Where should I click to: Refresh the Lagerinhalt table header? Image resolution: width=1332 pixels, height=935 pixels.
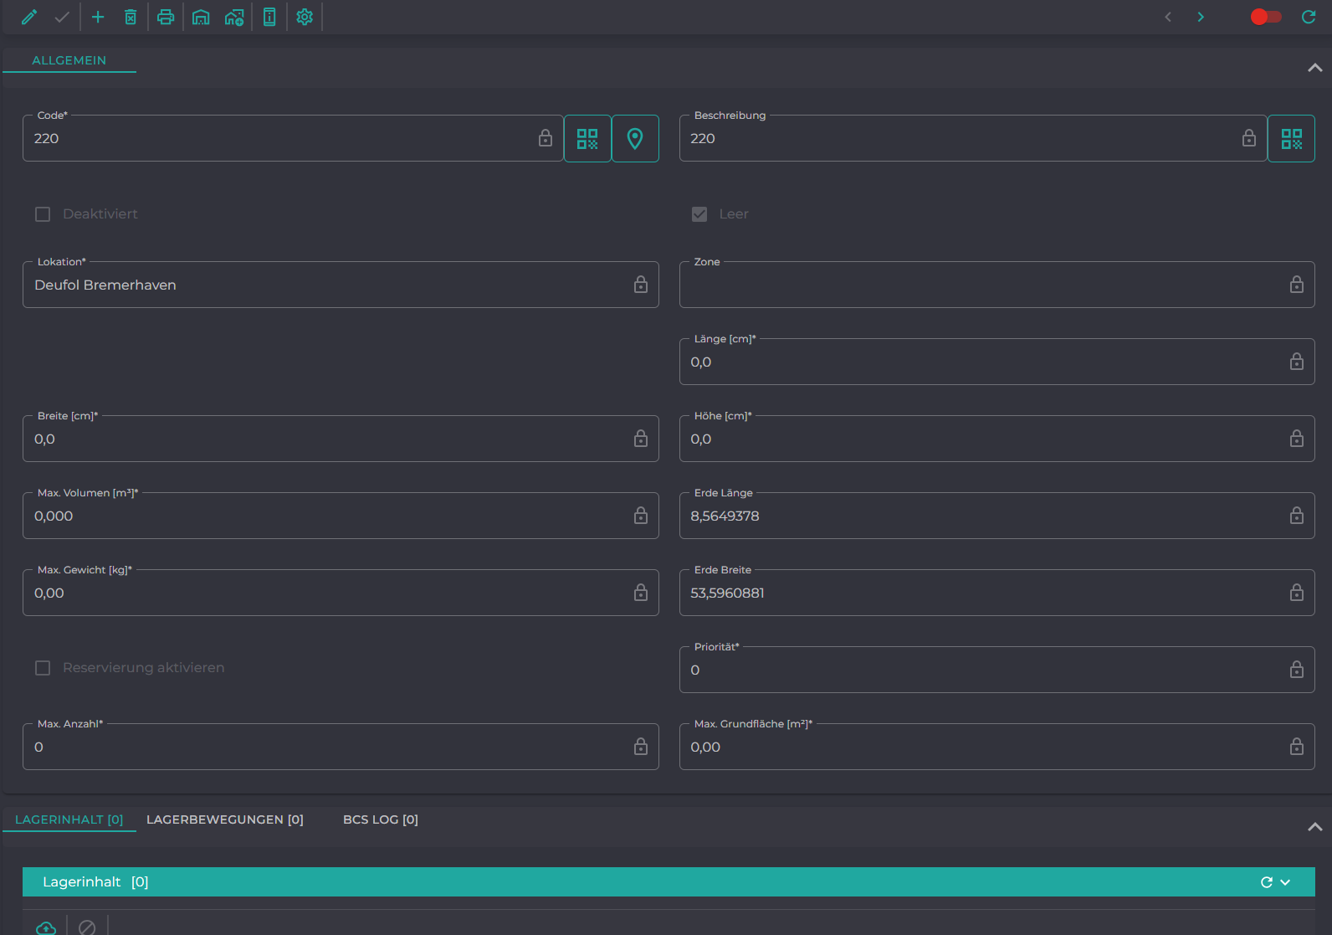click(1267, 882)
